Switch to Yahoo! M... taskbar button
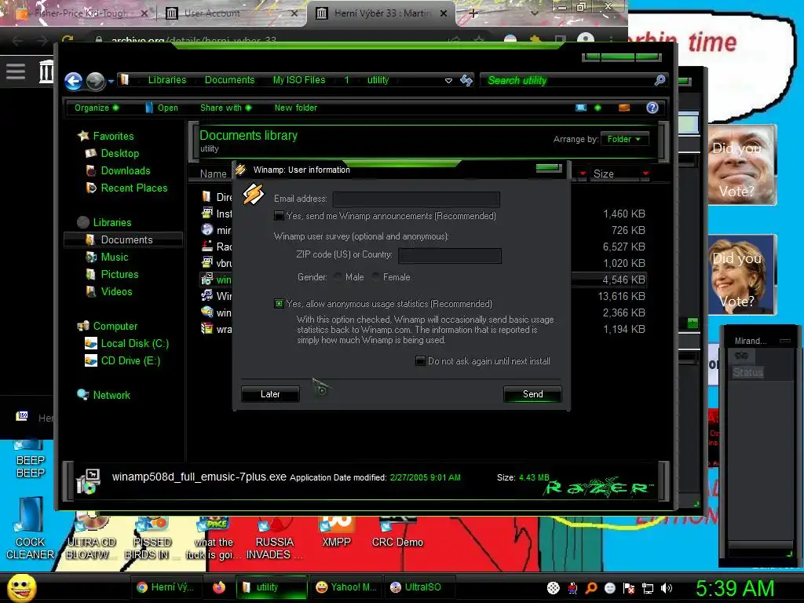Image resolution: width=804 pixels, height=603 pixels. (x=346, y=587)
